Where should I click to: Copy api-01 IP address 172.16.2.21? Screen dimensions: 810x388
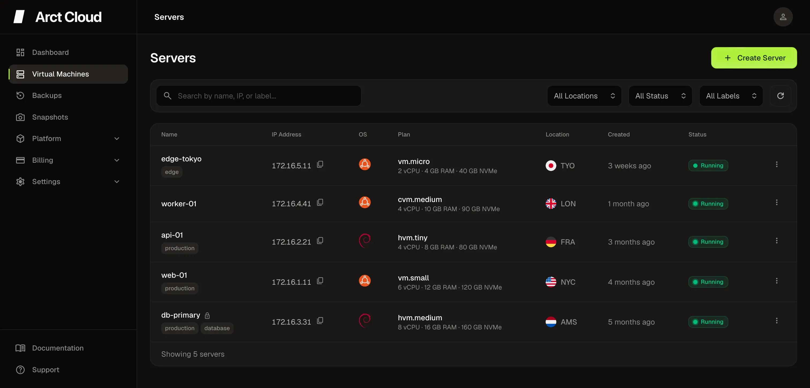click(x=320, y=241)
